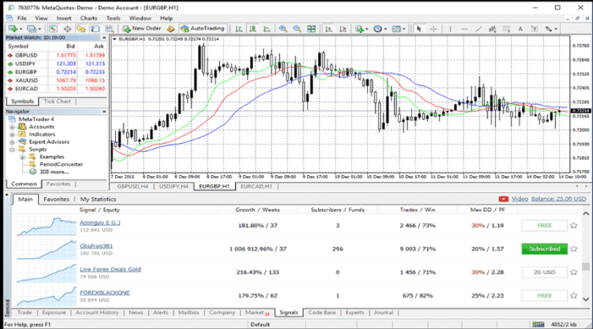This screenshot has width=593, height=329.
Task: Select the equidistant channel tool
Action: (492, 29)
